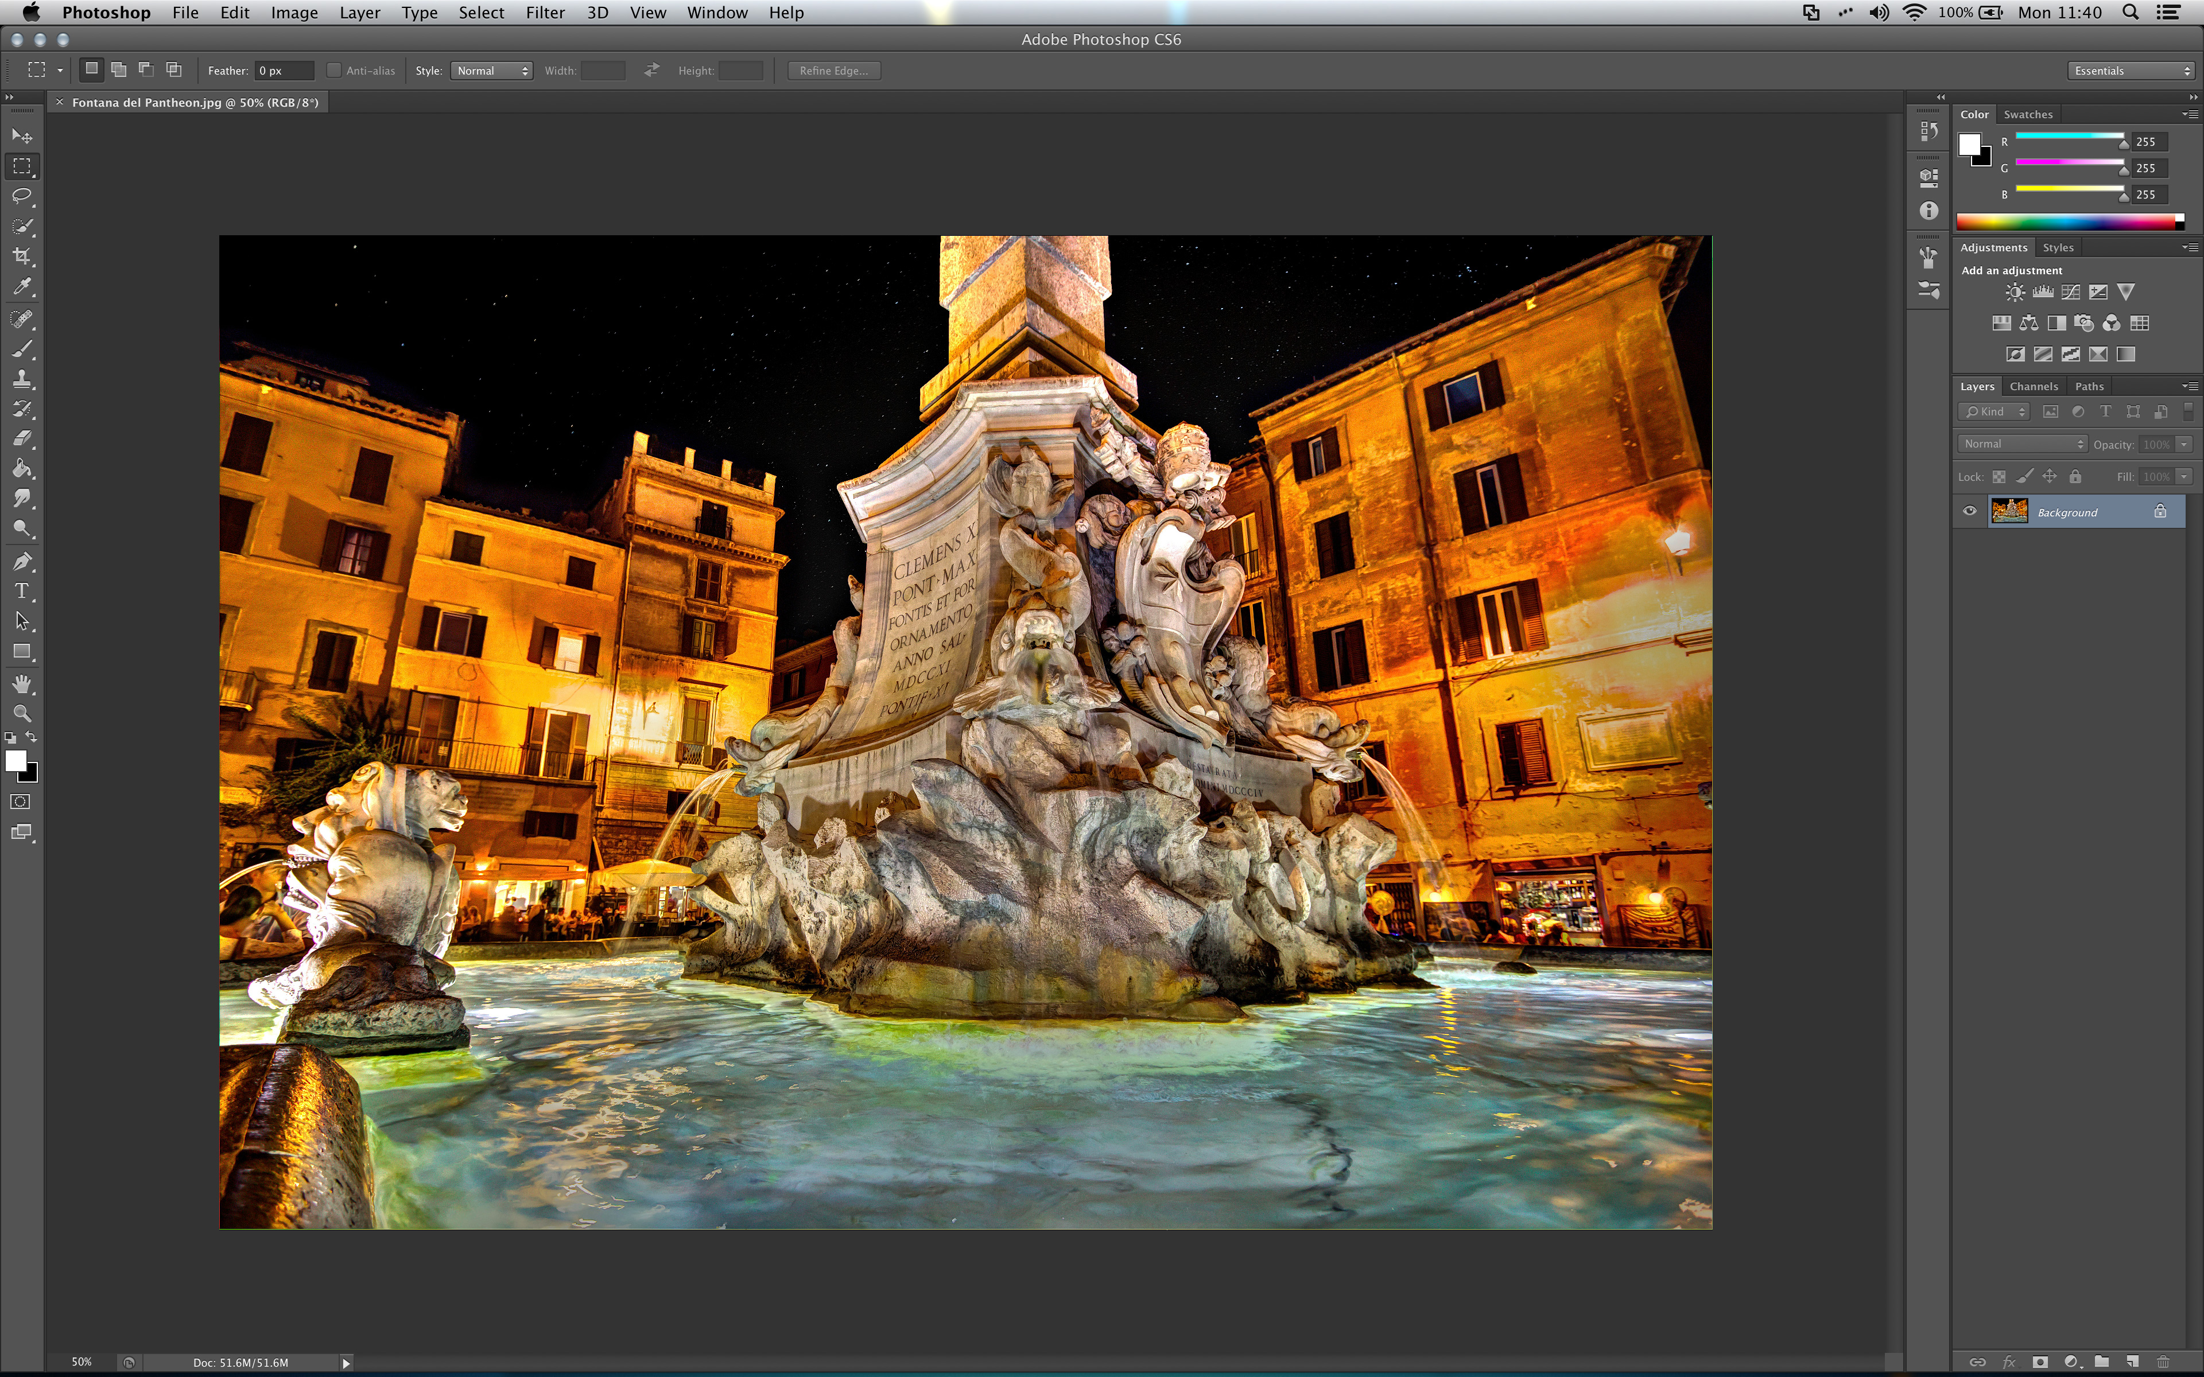Click the Feather input field

pos(283,70)
